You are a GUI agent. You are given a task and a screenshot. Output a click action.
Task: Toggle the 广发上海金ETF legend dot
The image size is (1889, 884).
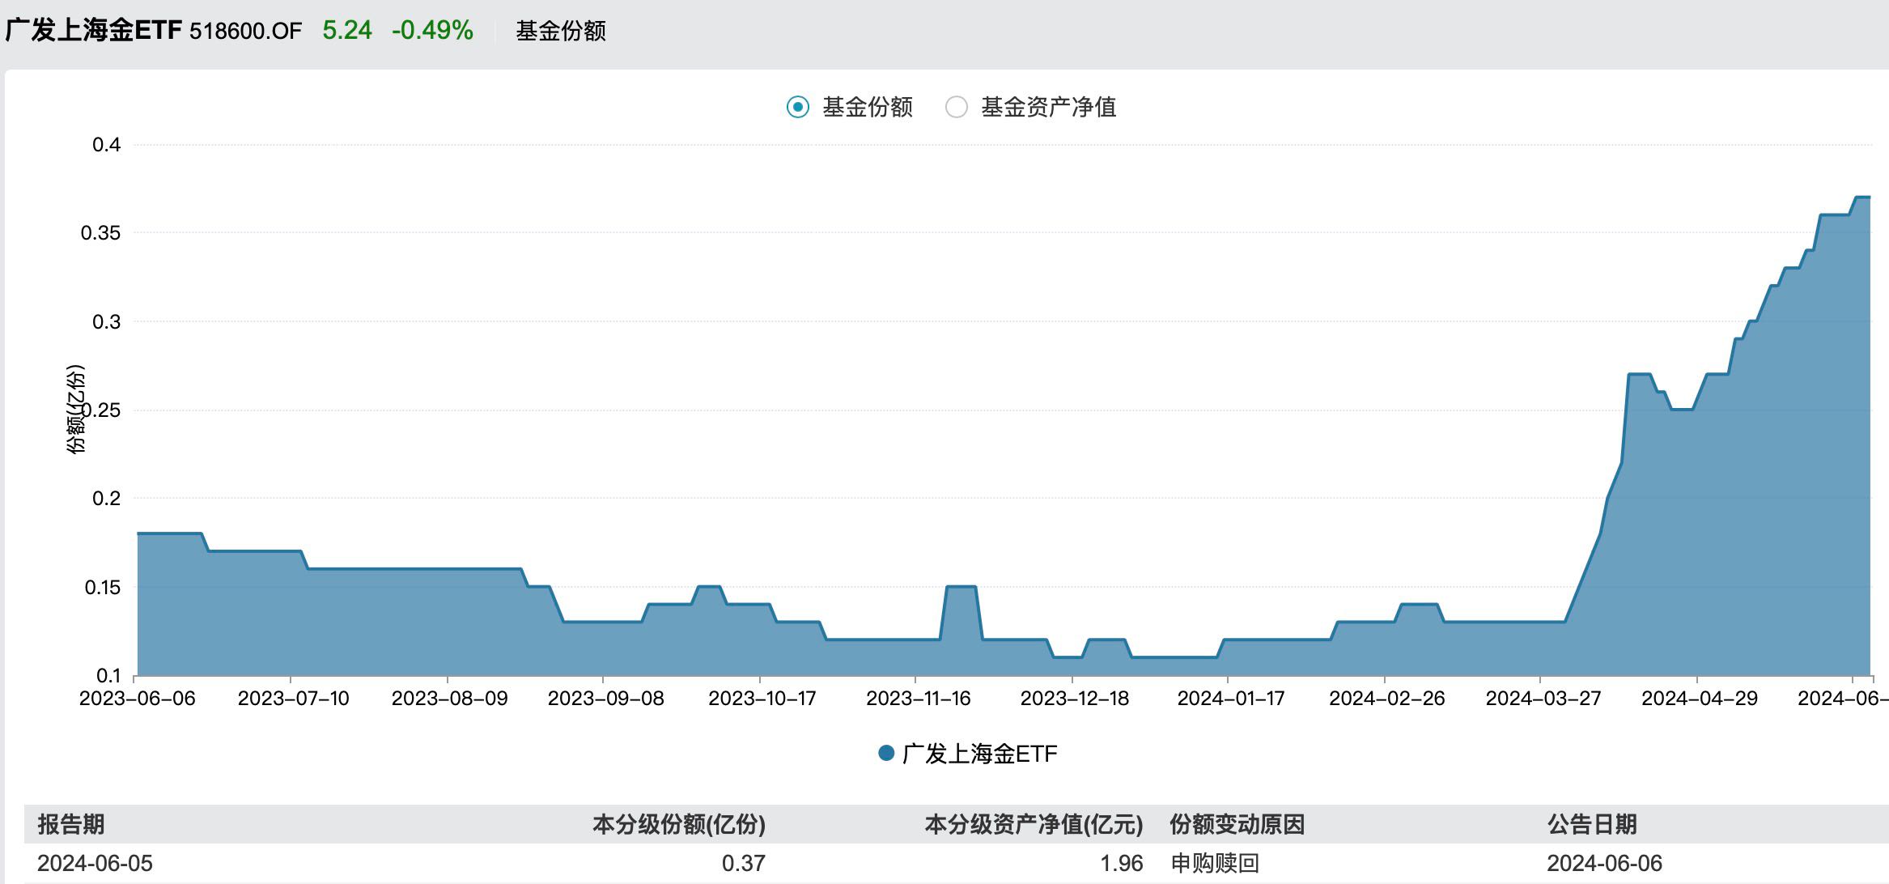pyautogui.click(x=886, y=754)
